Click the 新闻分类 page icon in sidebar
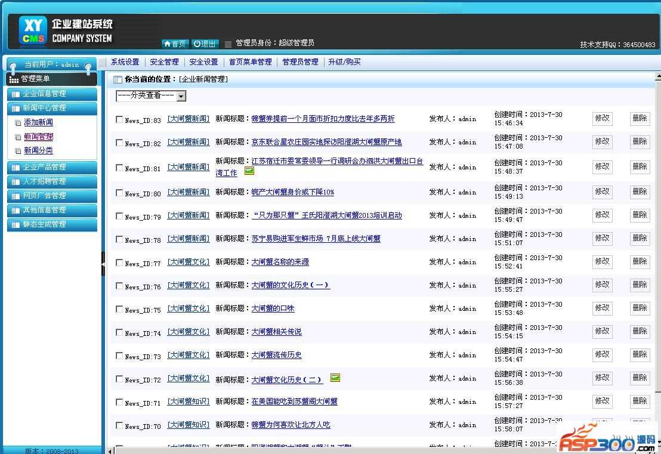Viewport: 661px width, 454px height. [18, 152]
